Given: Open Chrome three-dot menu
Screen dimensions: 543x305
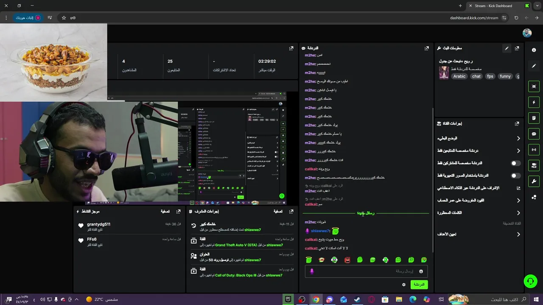Looking at the screenshot, I should (6, 18).
